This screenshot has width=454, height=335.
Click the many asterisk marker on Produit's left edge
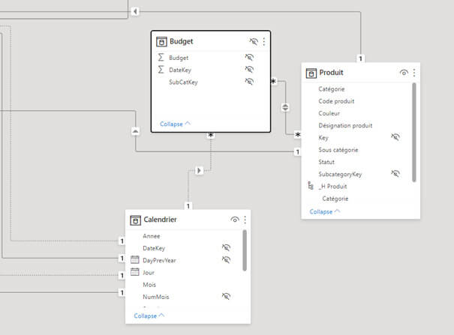(x=298, y=135)
